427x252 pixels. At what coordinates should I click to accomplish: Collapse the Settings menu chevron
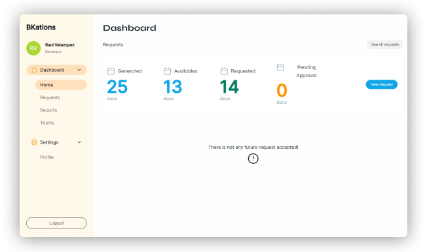79,142
